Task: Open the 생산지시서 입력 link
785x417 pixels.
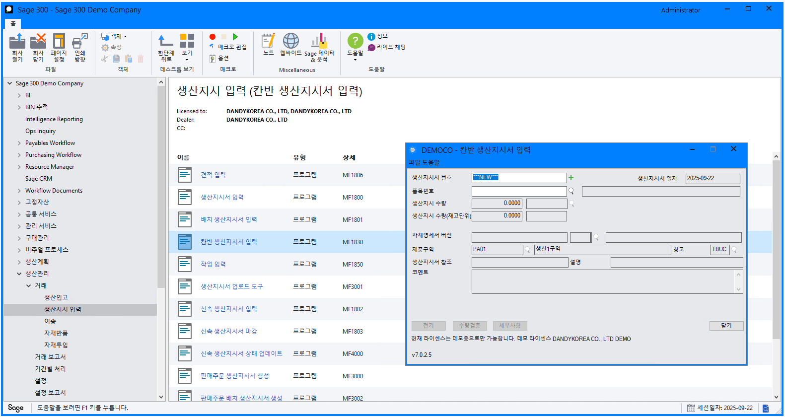Action: coord(222,197)
